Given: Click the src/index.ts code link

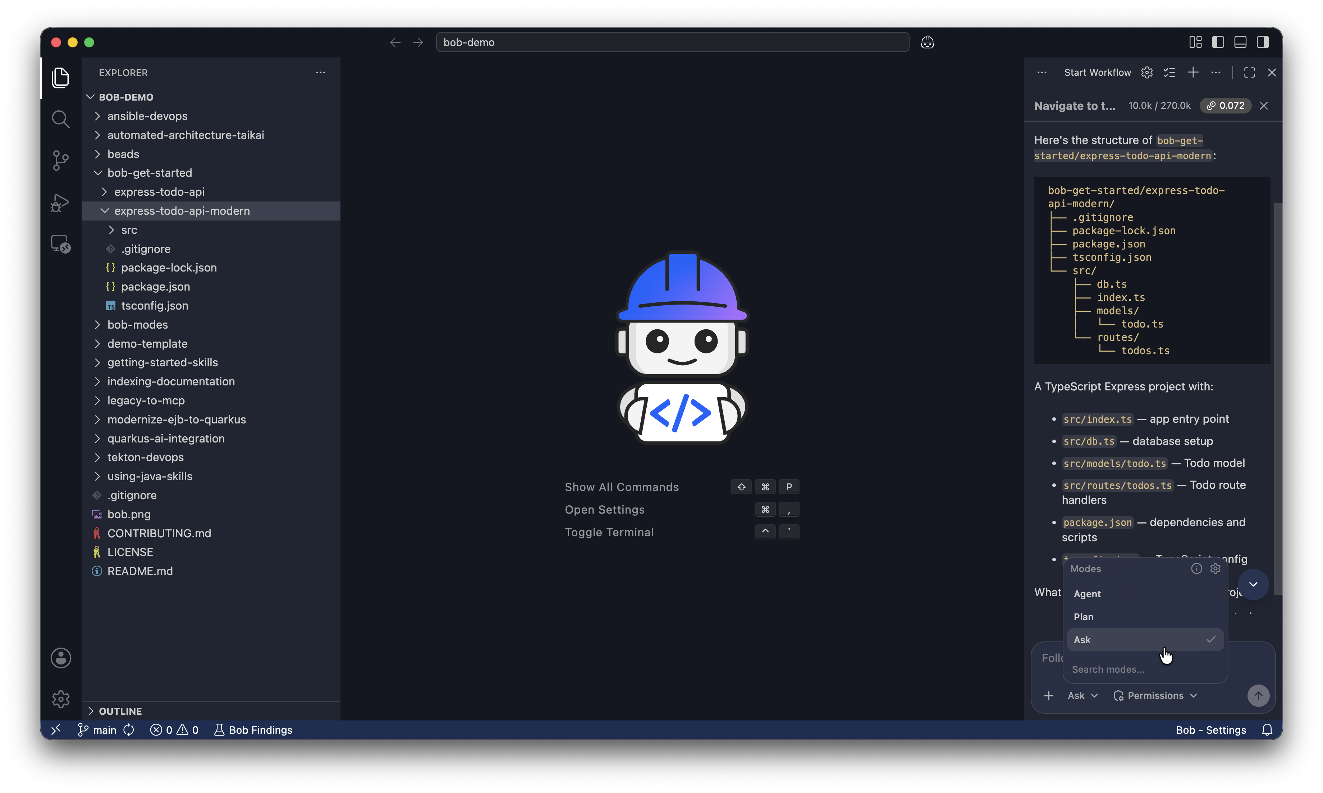Looking at the screenshot, I should pyautogui.click(x=1097, y=419).
